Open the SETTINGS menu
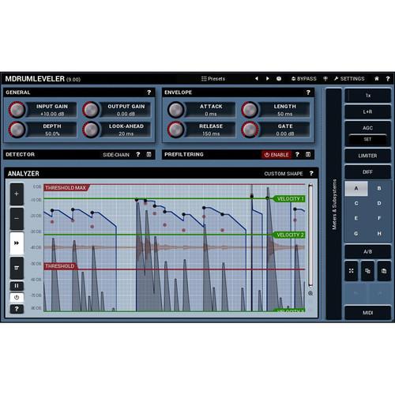Screen dimensions: 395x395 pos(349,79)
